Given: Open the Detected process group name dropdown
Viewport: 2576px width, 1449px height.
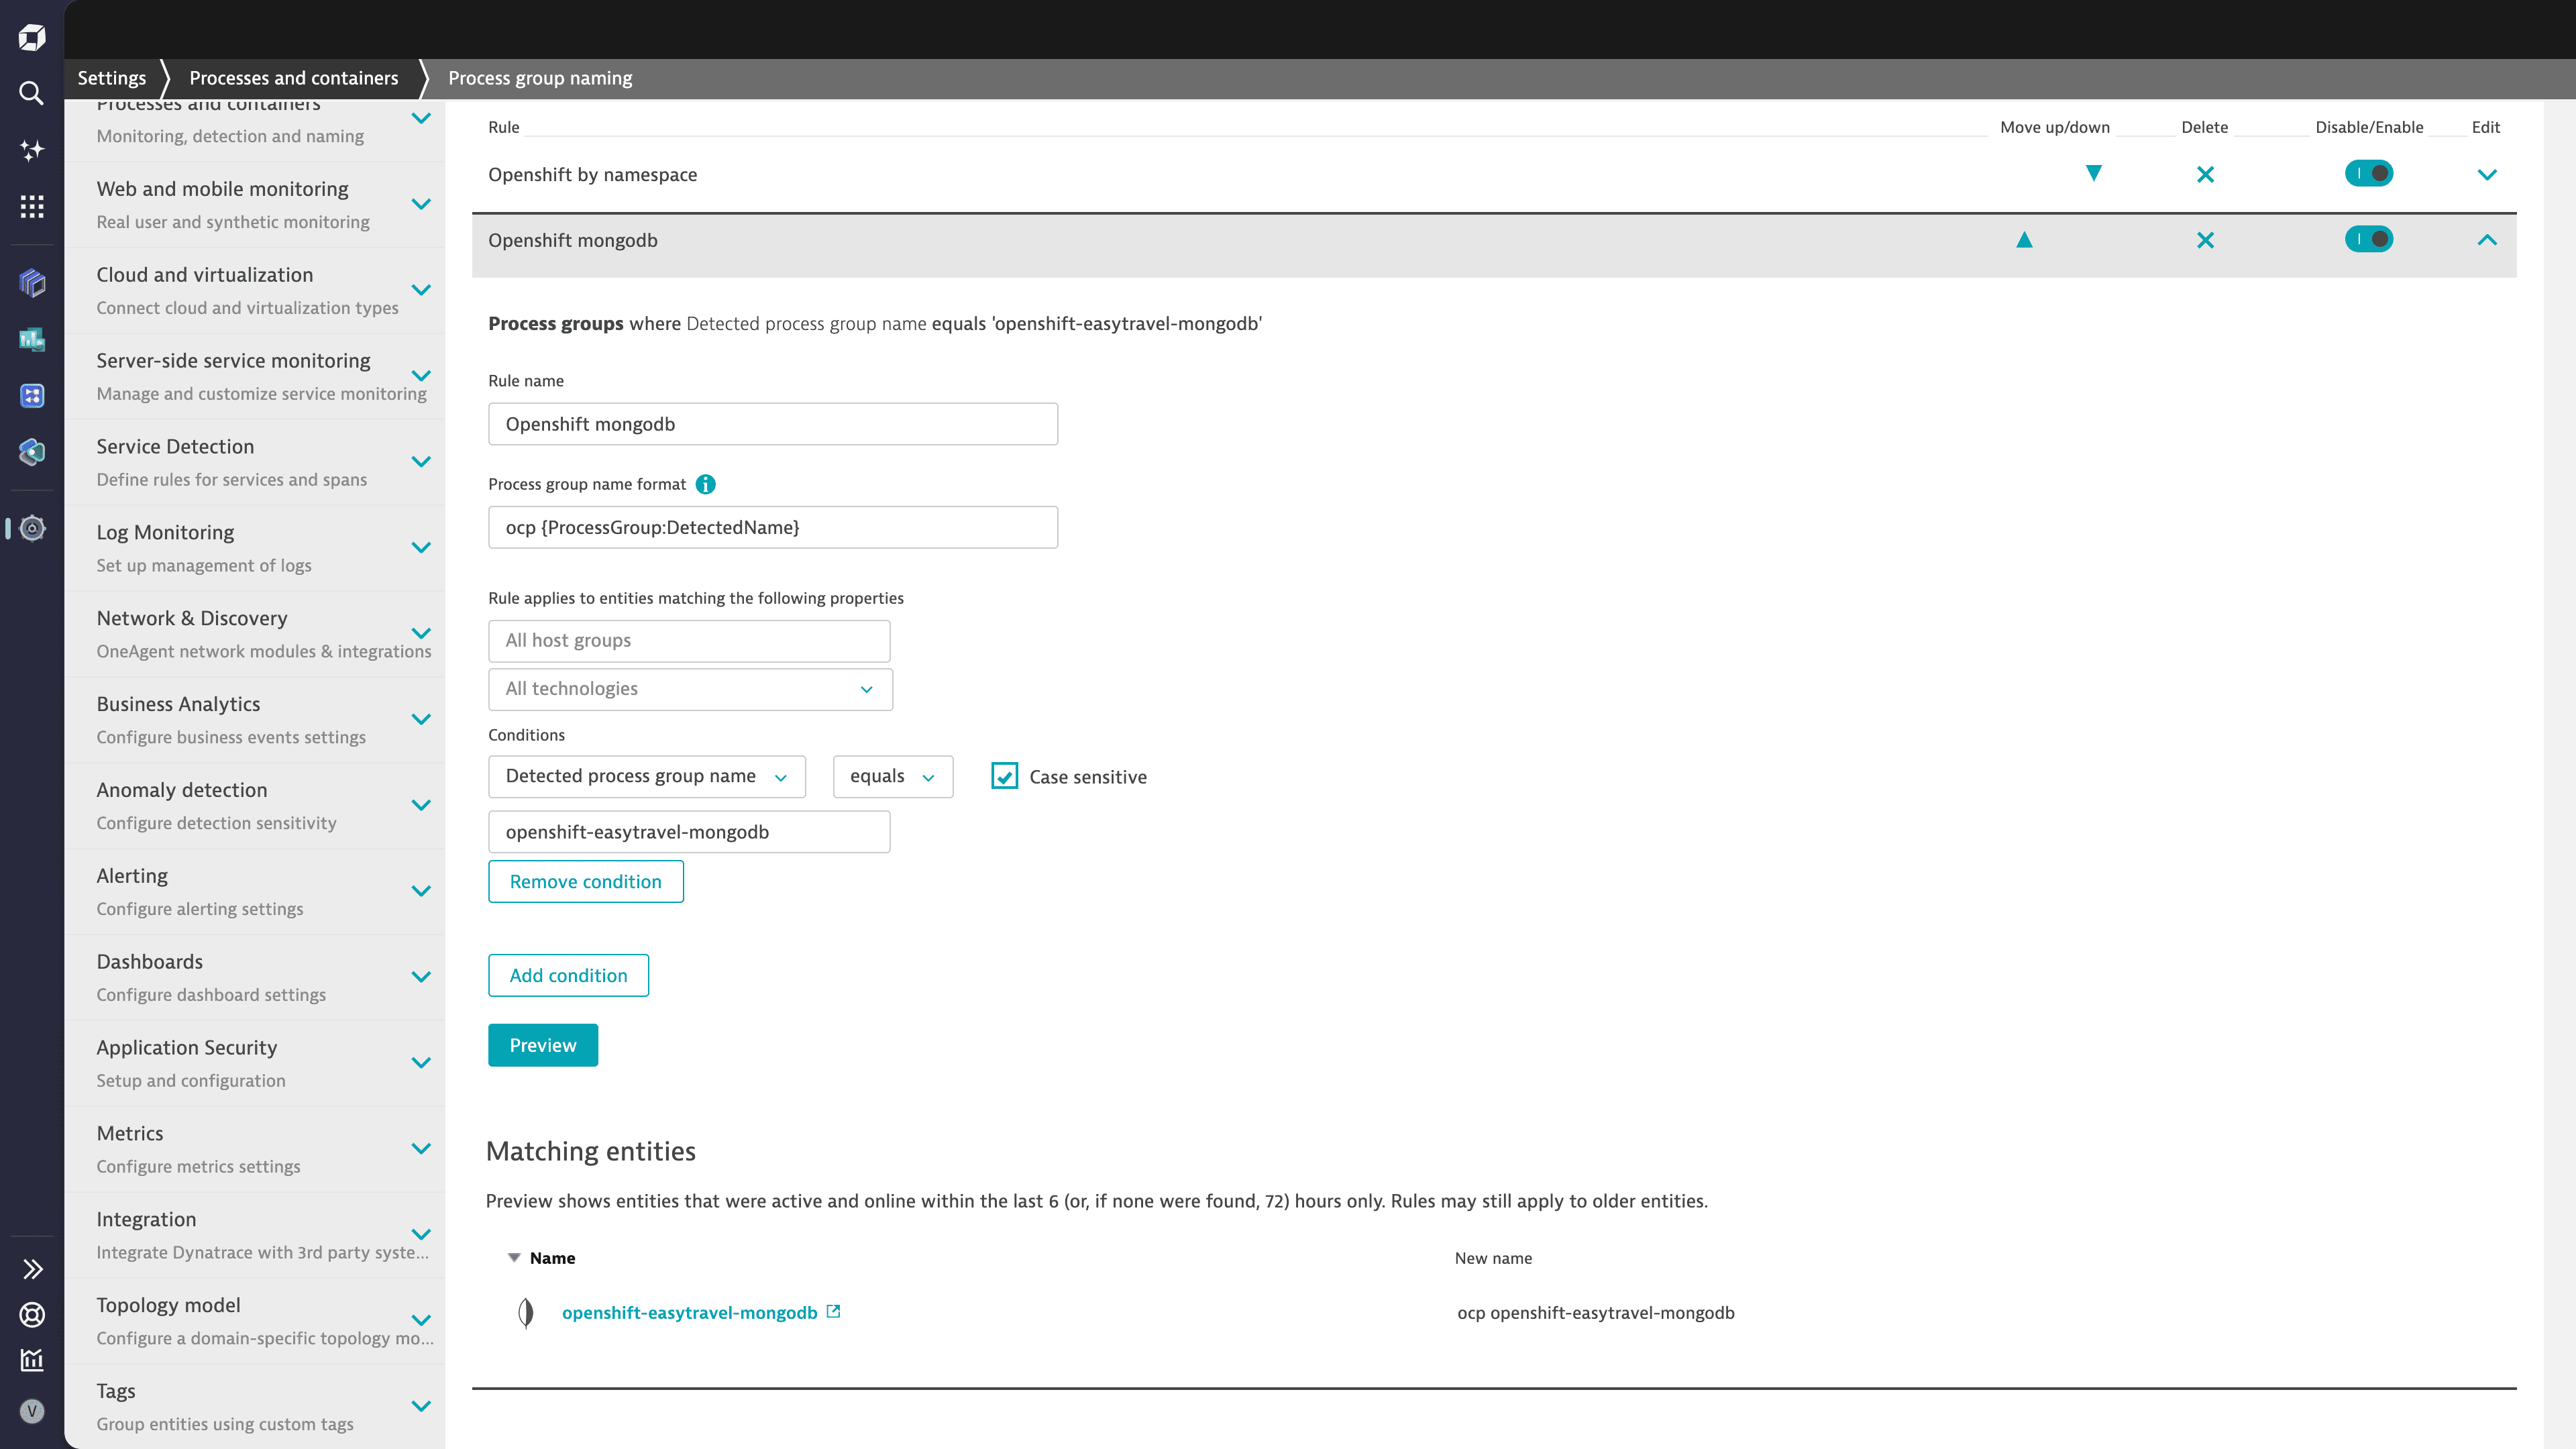Looking at the screenshot, I should [x=647, y=777].
